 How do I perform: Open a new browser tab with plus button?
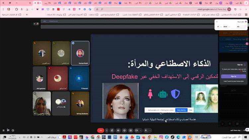click(x=30, y=3)
